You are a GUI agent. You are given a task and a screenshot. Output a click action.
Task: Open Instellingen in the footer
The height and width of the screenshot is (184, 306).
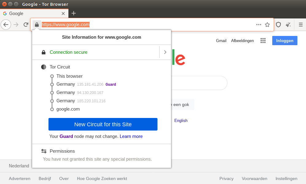pyautogui.click(x=286, y=178)
